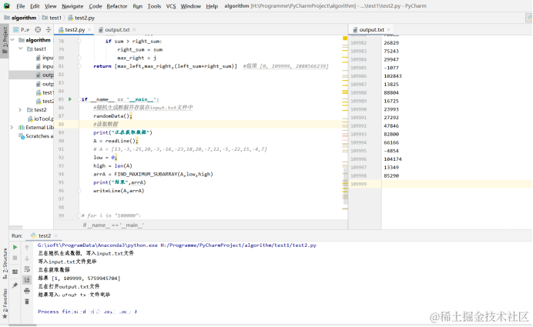Image resolution: width=533 pixels, height=327 pixels.
Task: Close the test2 run tab
Action: click(x=55, y=235)
